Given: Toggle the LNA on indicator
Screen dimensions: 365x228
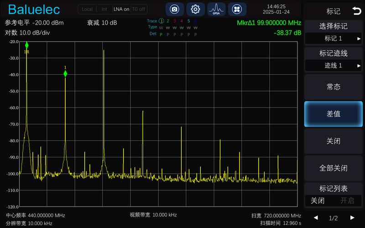Looking at the screenshot, I should pyautogui.click(x=121, y=9).
